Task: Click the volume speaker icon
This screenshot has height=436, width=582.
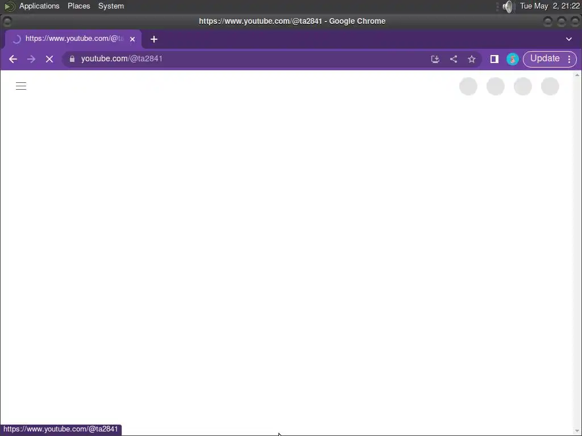Action: tap(508, 6)
